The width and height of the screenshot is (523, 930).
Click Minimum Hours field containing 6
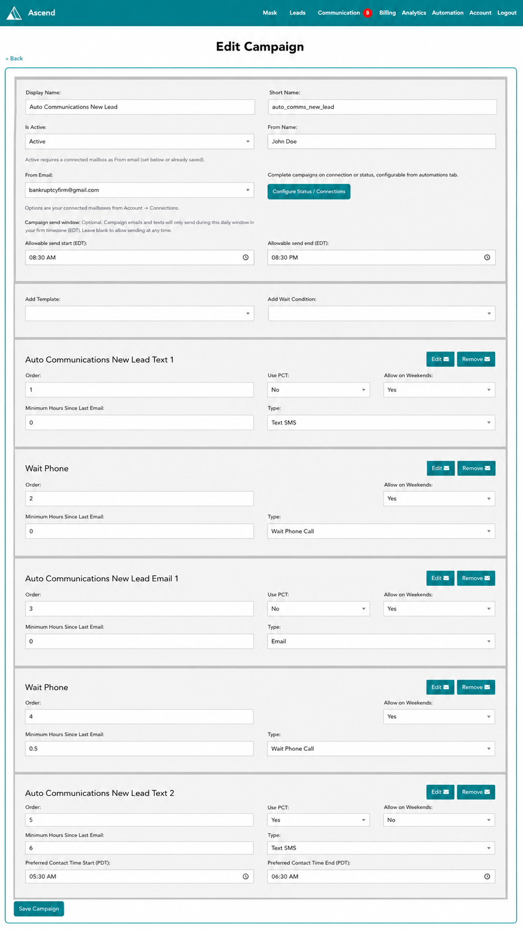(x=140, y=848)
